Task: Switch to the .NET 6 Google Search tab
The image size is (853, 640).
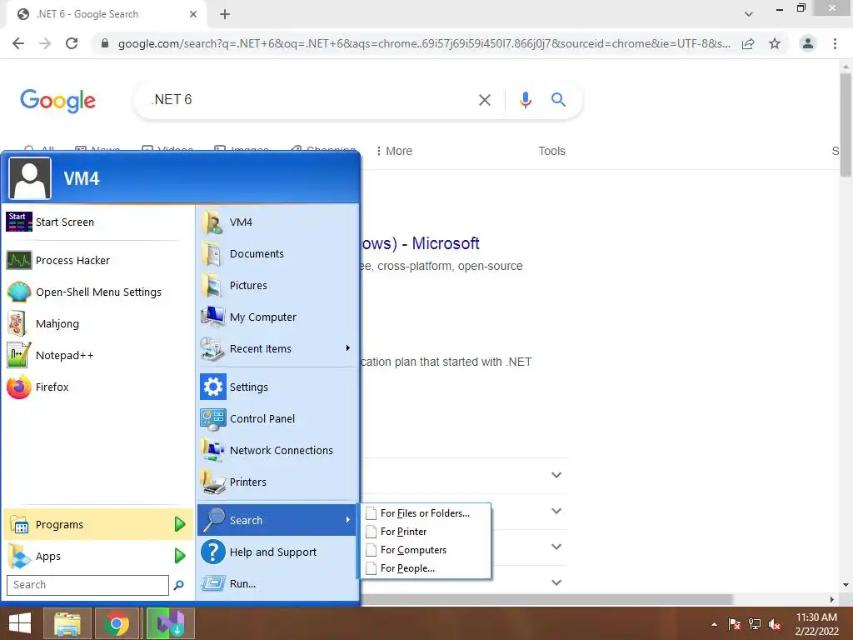Action: pyautogui.click(x=107, y=14)
